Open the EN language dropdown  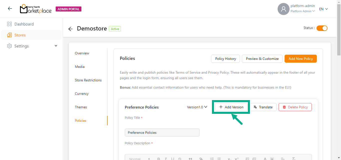click(x=323, y=9)
